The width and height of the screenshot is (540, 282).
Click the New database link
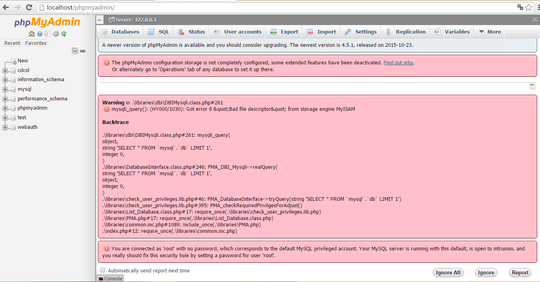tap(23, 61)
